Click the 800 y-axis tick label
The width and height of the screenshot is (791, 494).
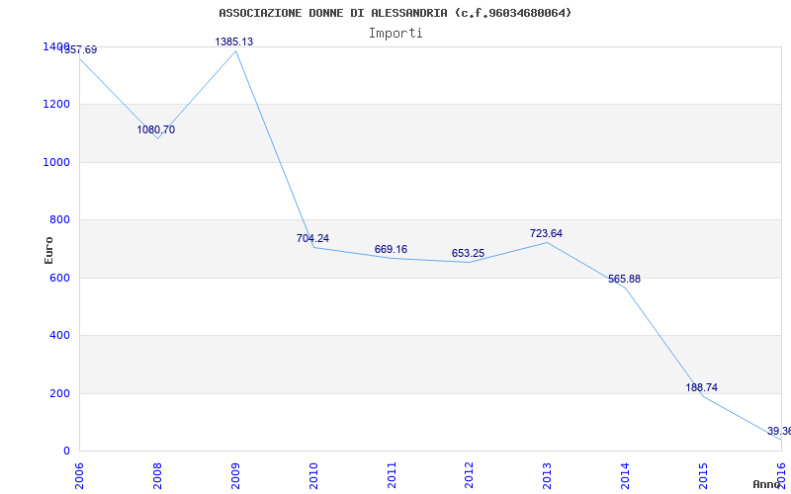point(59,219)
